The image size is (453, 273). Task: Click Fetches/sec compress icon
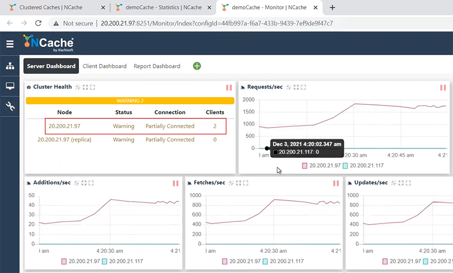point(231,183)
